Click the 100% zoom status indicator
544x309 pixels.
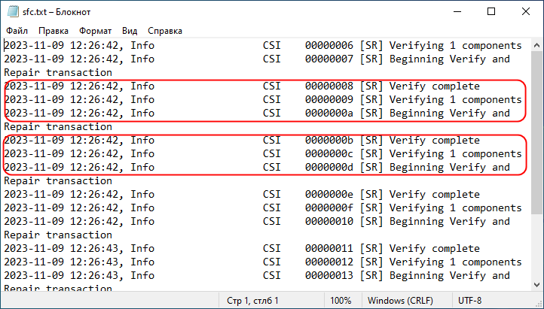(x=341, y=300)
